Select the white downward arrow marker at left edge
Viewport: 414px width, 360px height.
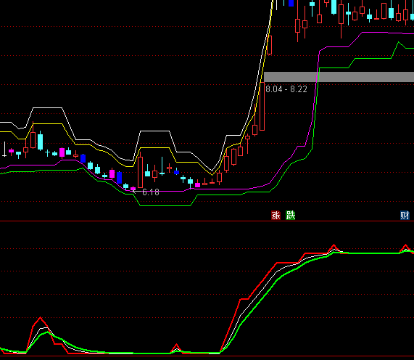[x=4, y=150]
